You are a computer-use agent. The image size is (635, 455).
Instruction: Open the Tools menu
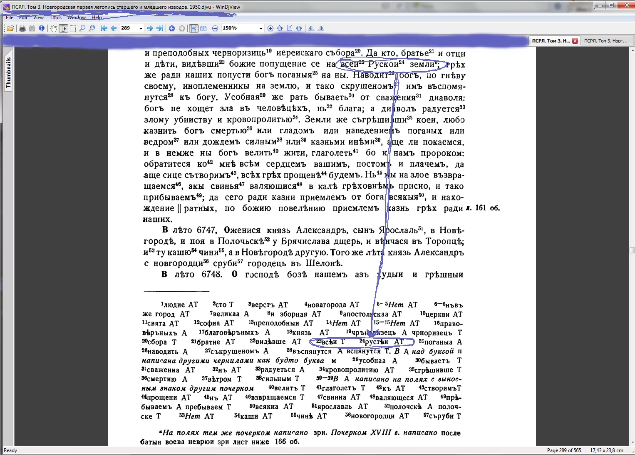pyautogui.click(x=56, y=17)
